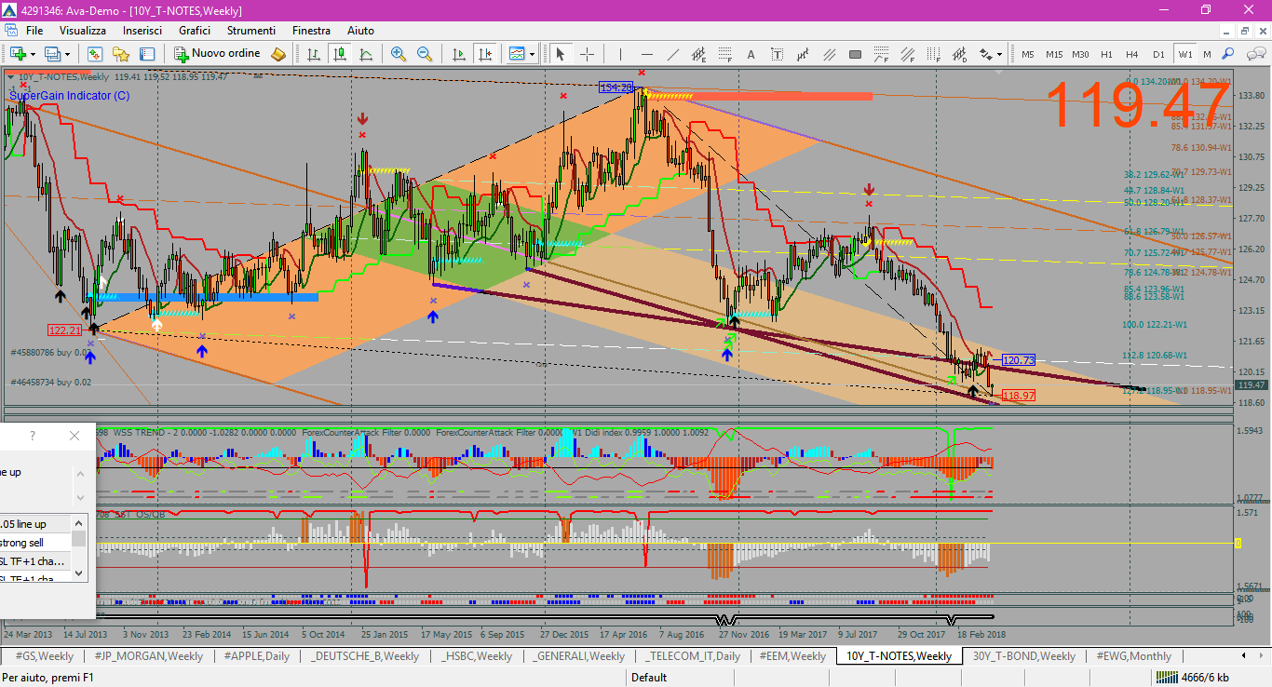Viewport: 1272px width, 687px height.
Task: Toggle the Market Watch window icon
Action: (95, 54)
